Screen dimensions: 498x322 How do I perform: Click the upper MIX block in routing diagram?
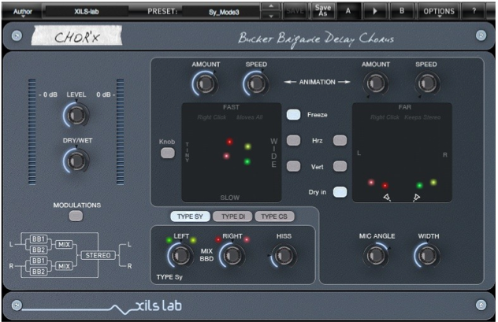pyautogui.click(x=64, y=245)
